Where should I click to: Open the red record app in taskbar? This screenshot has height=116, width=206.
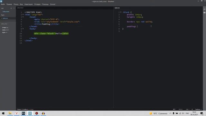pos(37,113)
